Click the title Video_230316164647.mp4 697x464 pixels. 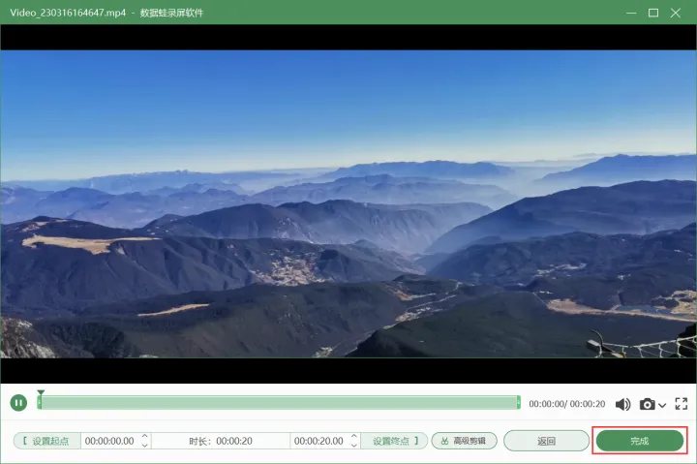pyautogui.click(x=68, y=13)
